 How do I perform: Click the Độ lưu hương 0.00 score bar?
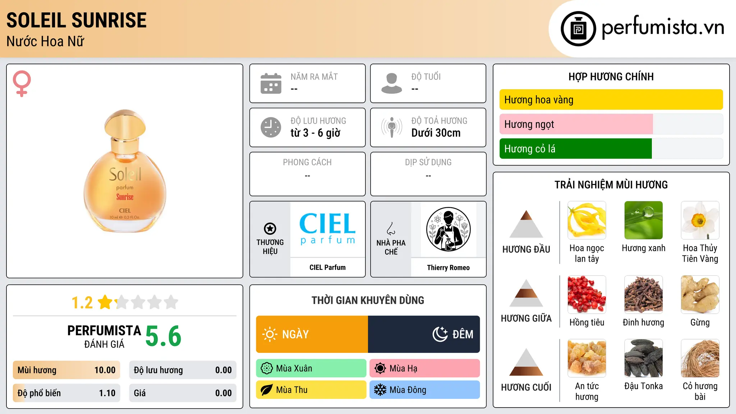click(183, 370)
